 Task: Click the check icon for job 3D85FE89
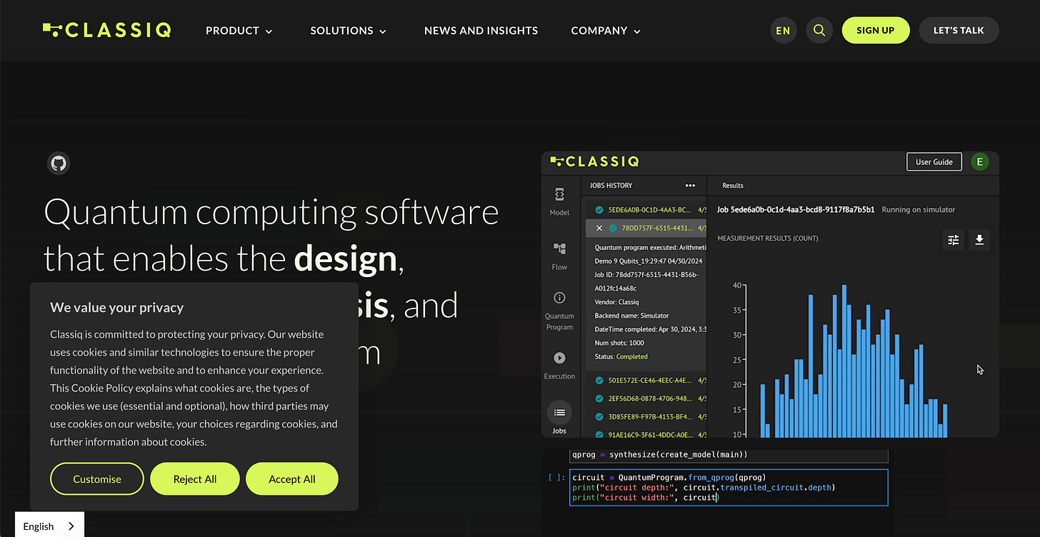tap(599, 416)
